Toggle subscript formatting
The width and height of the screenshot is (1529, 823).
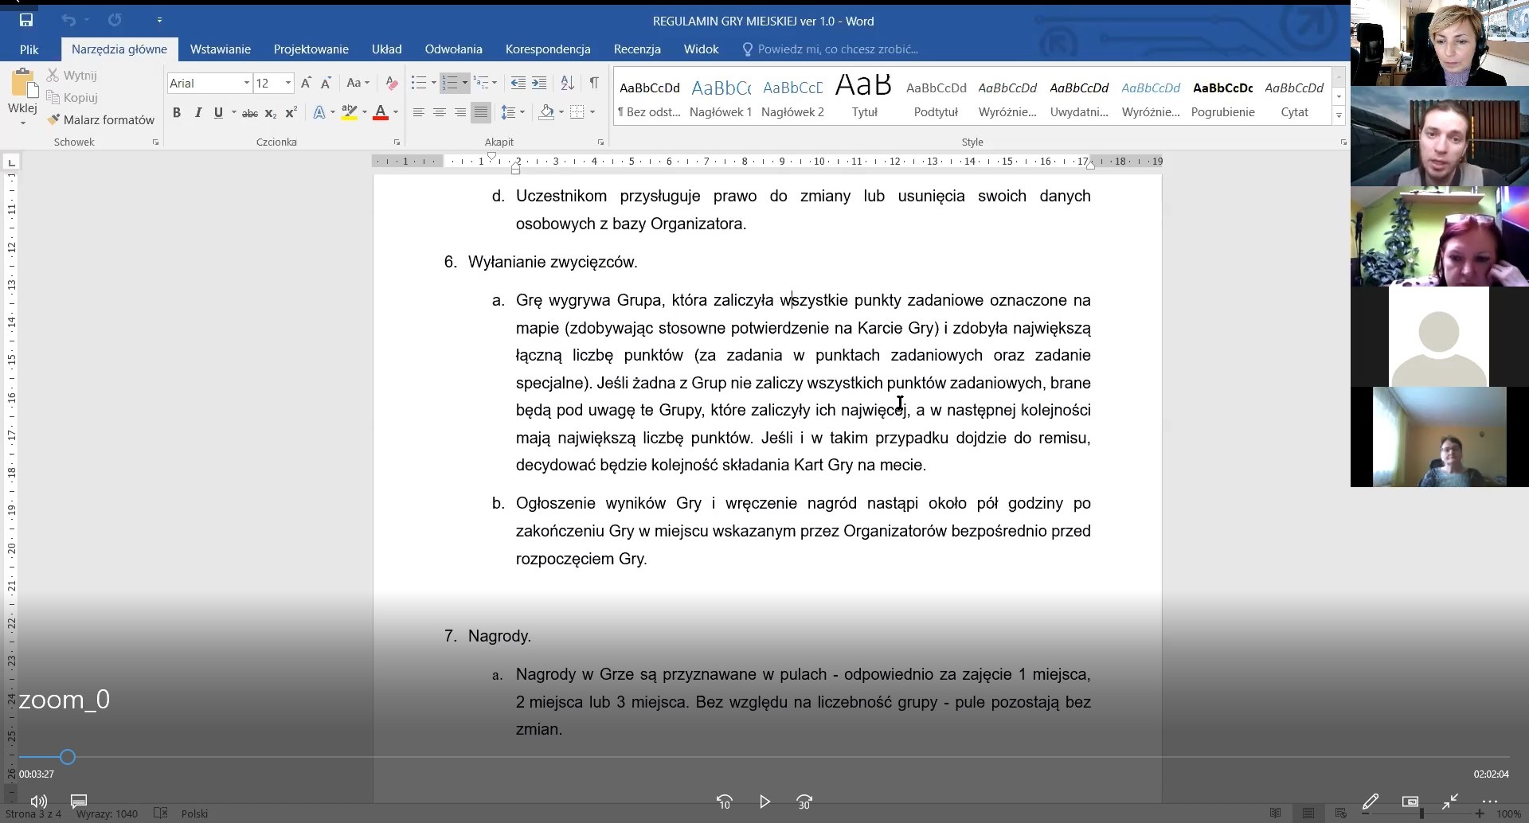point(270,113)
